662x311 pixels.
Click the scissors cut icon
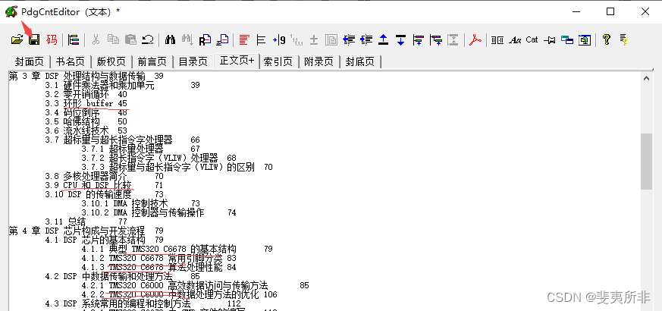coord(96,39)
